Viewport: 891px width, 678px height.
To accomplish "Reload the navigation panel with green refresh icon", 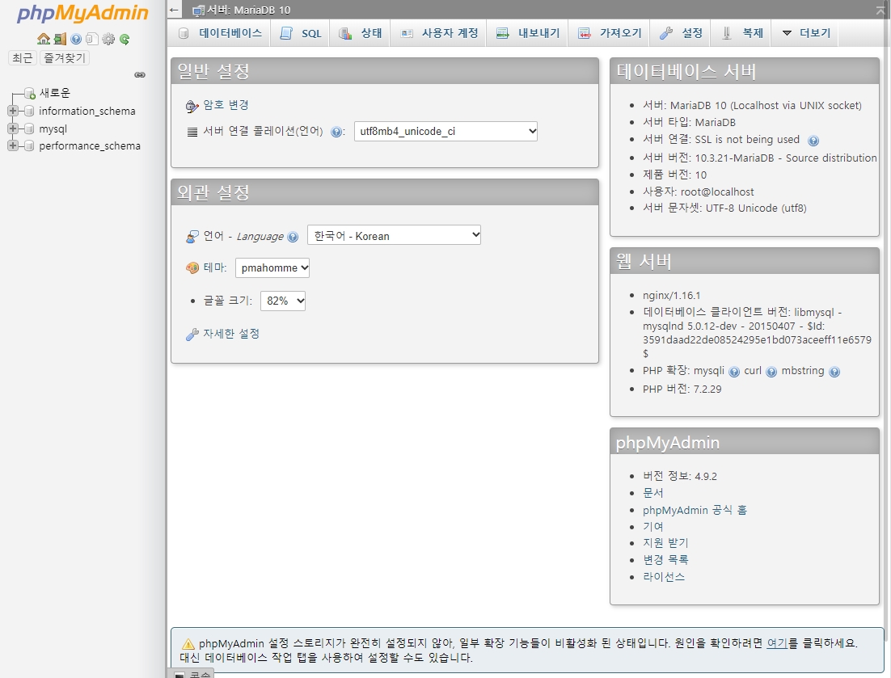I will pyautogui.click(x=125, y=39).
